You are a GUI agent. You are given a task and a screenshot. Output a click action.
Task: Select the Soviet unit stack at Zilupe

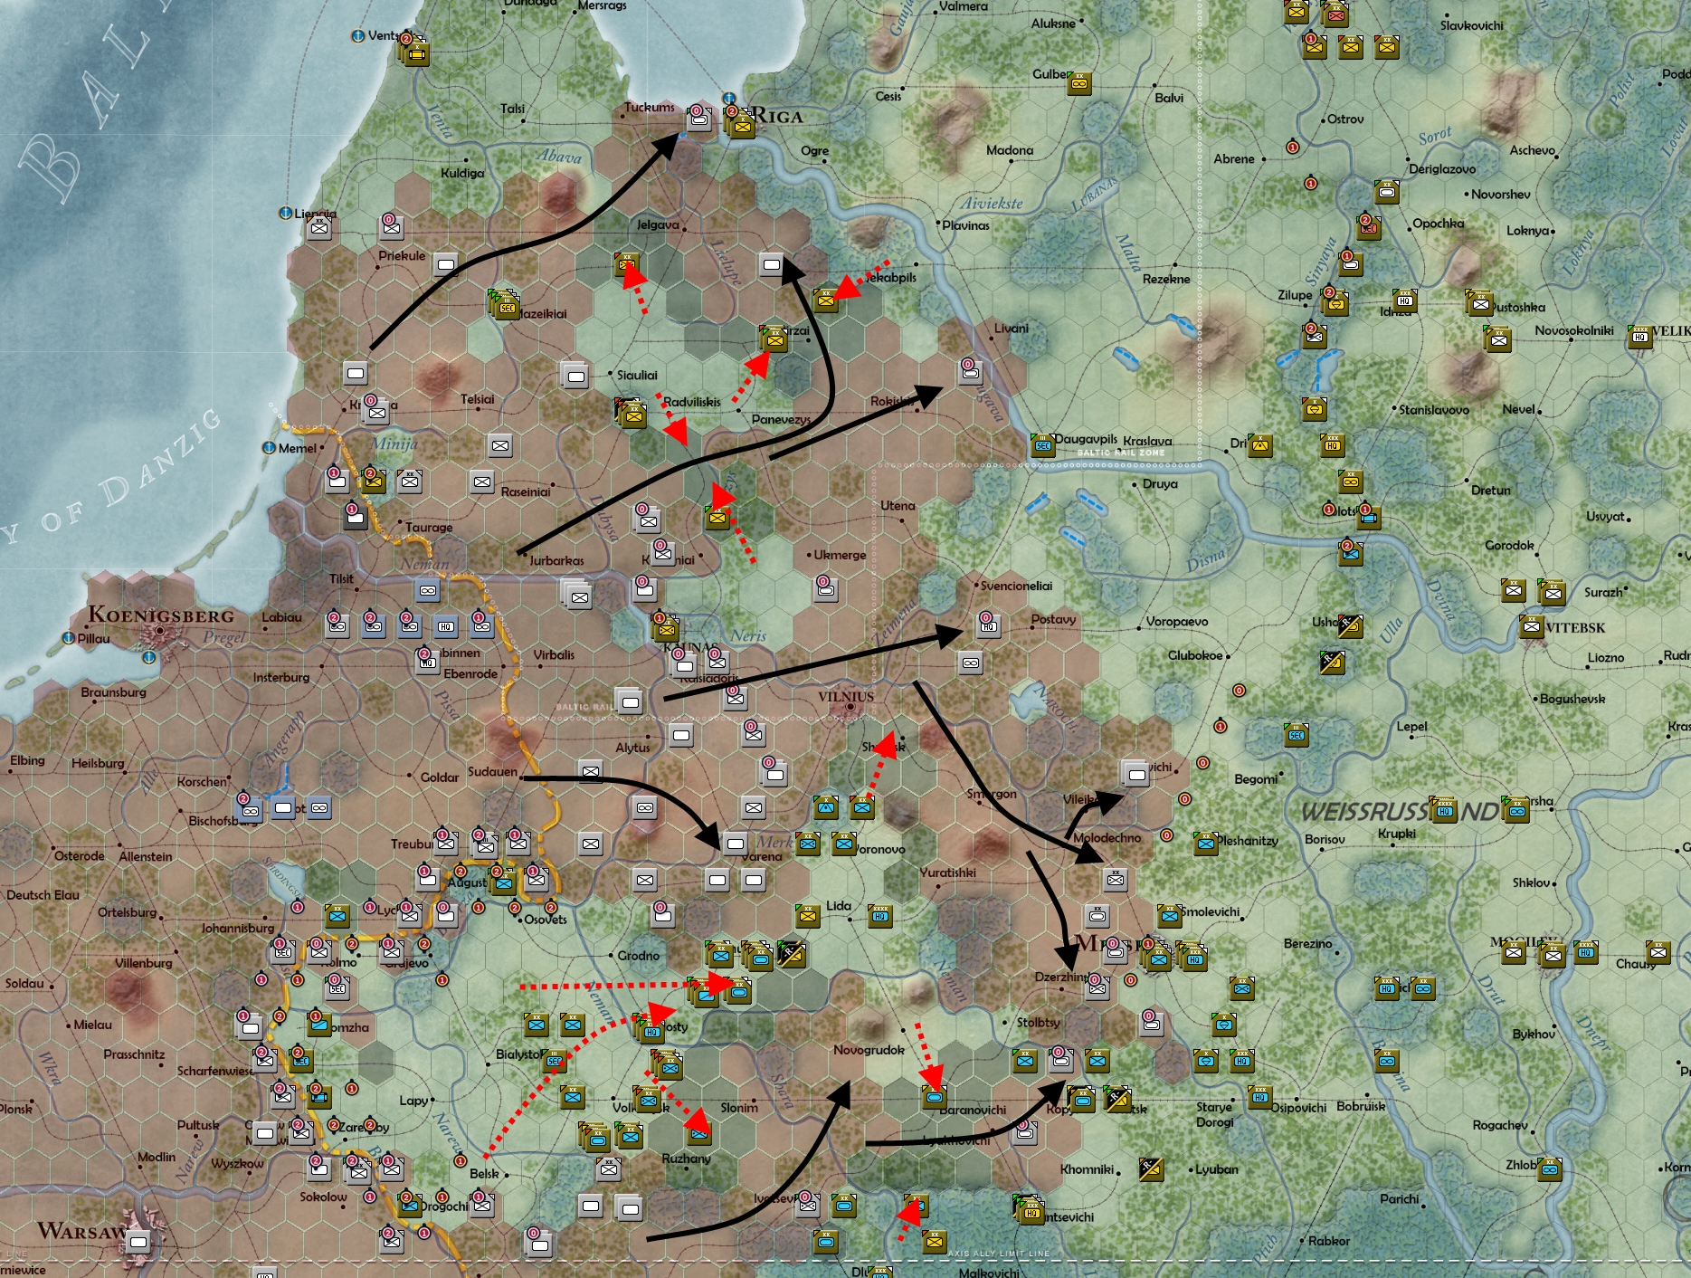[x=1335, y=301]
